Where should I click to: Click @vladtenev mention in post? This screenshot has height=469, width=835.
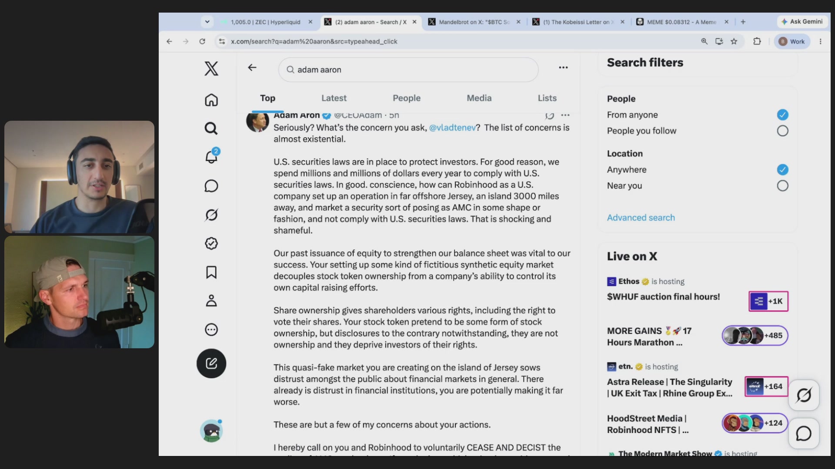452,128
